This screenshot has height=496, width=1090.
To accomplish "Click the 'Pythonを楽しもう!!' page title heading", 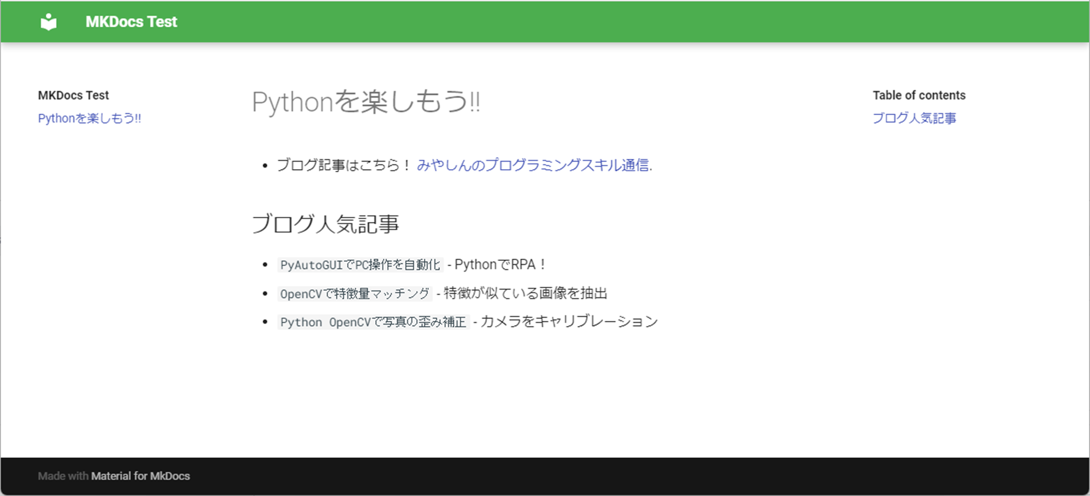I will click(365, 101).
